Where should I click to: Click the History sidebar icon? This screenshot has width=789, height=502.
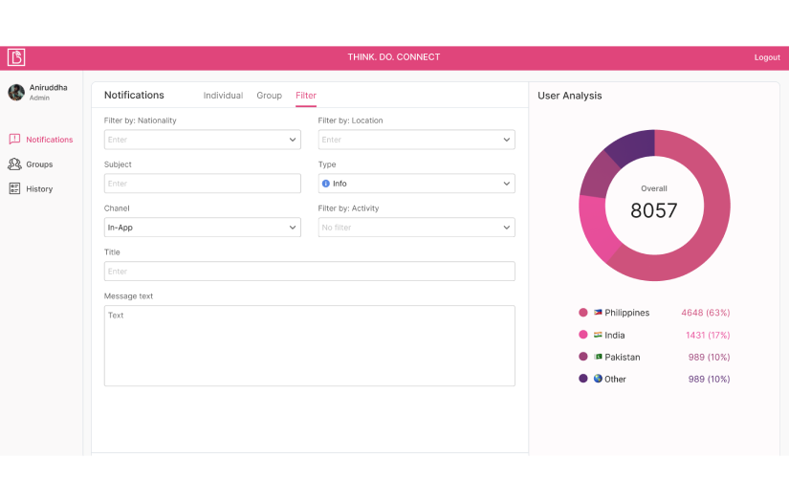[x=14, y=188]
